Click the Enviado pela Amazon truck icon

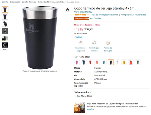(94, 43)
